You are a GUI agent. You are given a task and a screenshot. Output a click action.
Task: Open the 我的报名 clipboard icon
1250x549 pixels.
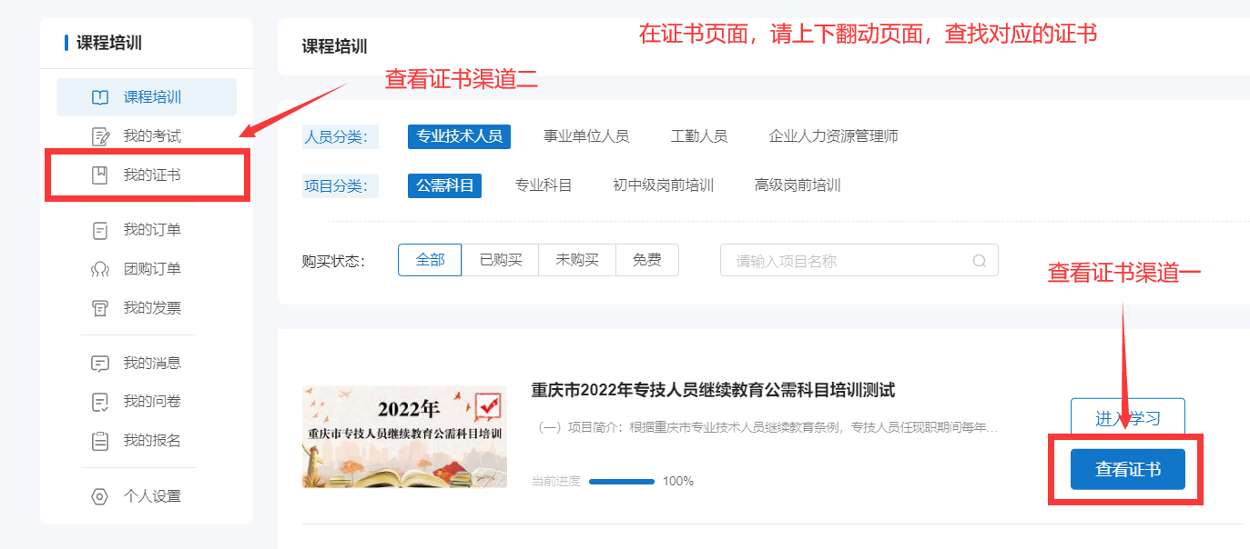pyautogui.click(x=100, y=441)
